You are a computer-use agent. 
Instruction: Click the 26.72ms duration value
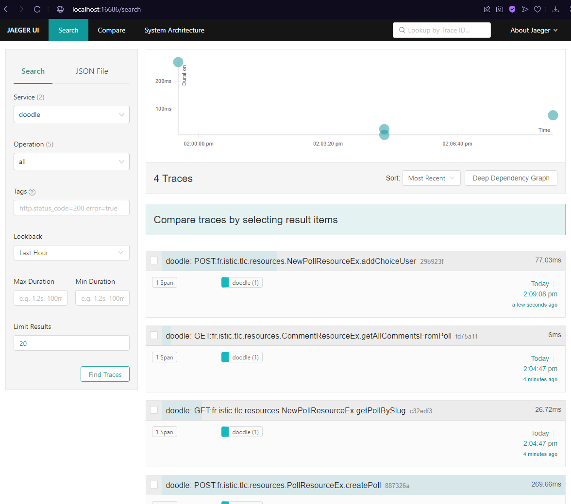point(548,410)
